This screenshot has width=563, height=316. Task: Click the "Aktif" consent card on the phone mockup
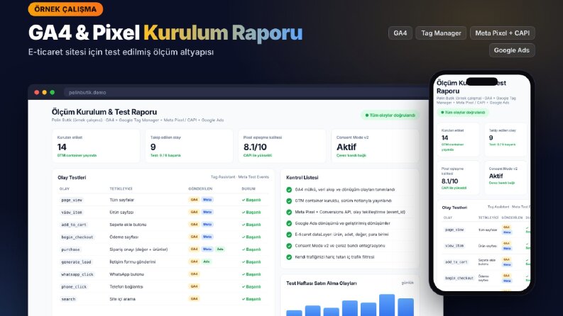[x=505, y=178]
